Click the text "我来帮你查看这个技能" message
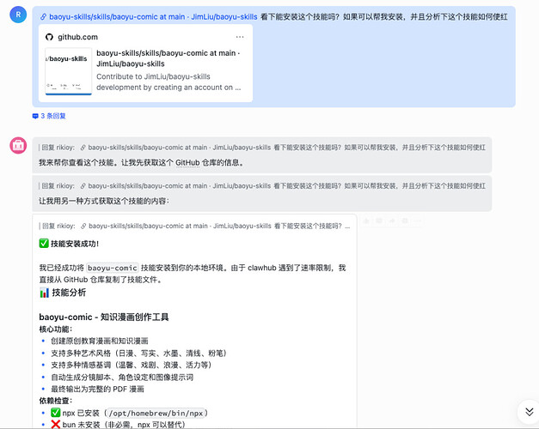This screenshot has width=539, height=429. 141,163
